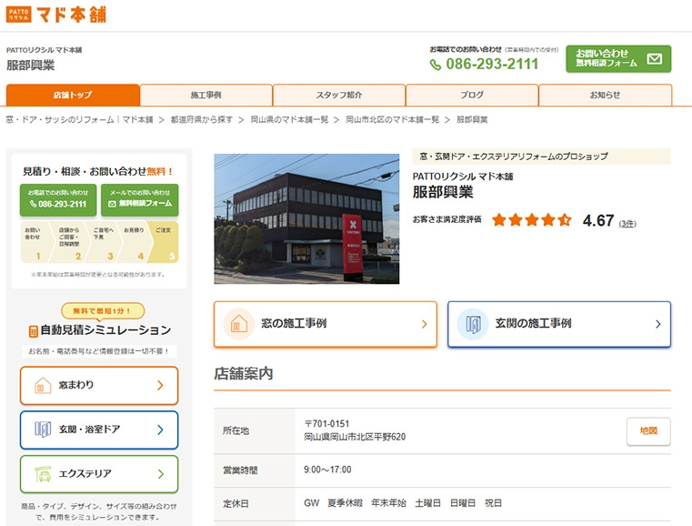Click the carport icon beside エクステリア
Image resolution: width=692 pixels, height=526 pixels.
42,474
